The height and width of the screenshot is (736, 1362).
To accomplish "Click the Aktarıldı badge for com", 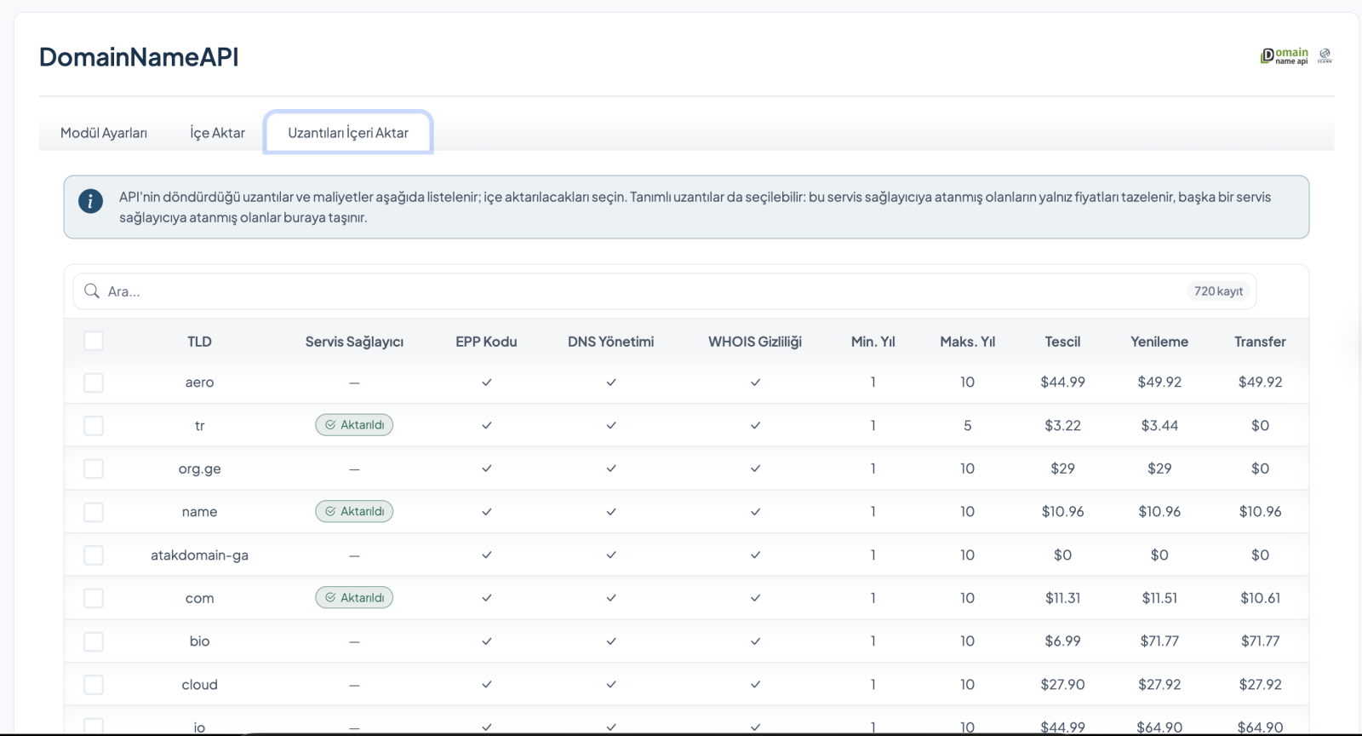I will tap(354, 597).
